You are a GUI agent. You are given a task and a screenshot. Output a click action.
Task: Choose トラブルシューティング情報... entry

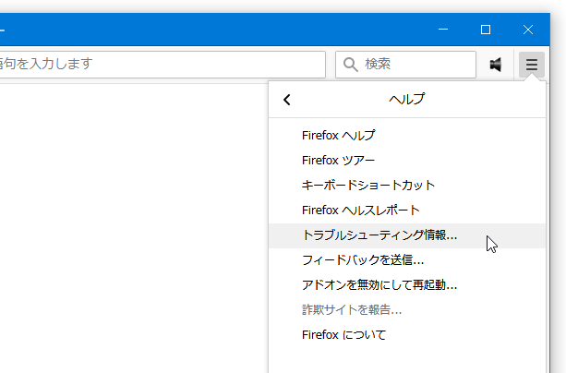(x=407, y=235)
